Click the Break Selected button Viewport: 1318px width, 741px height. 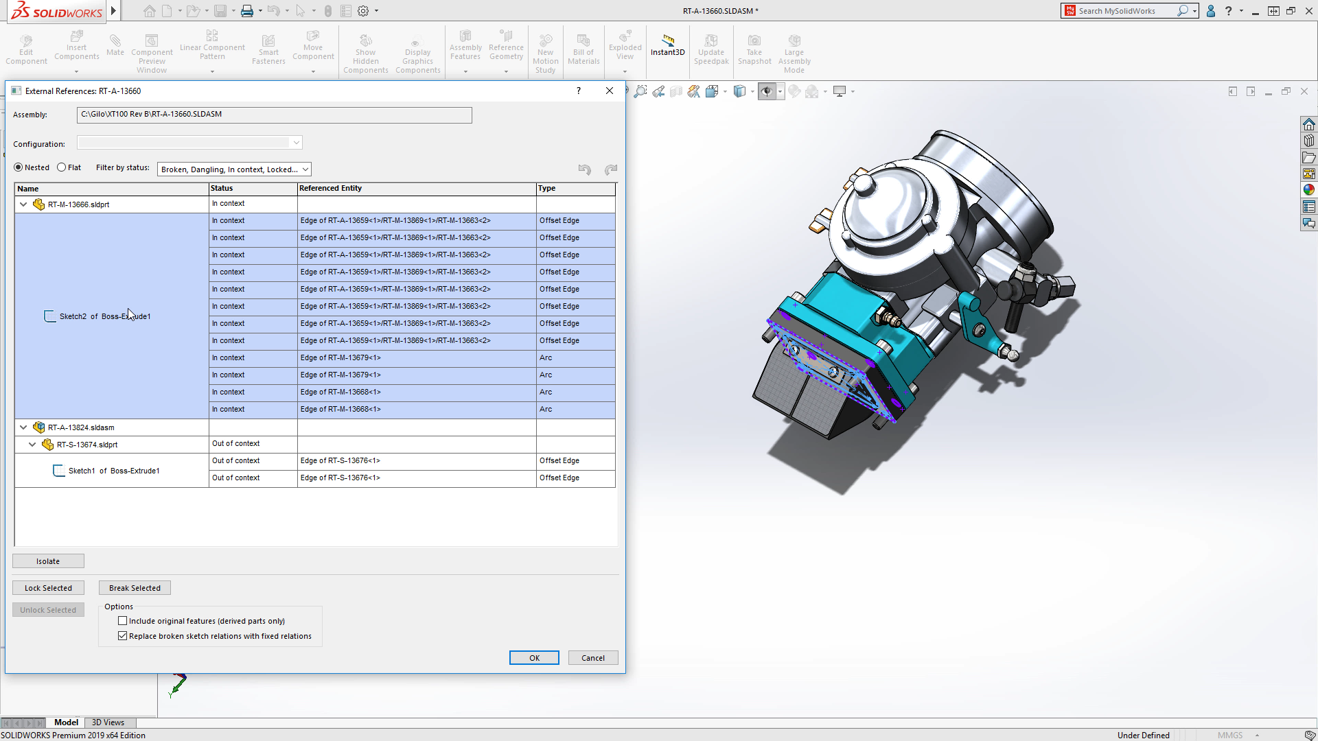(x=135, y=587)
